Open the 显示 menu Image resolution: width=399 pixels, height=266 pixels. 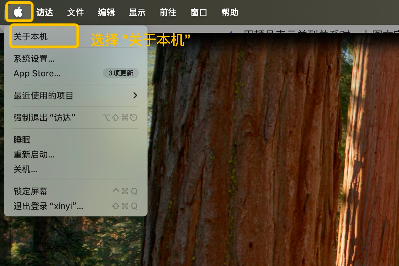pos(137,13)
